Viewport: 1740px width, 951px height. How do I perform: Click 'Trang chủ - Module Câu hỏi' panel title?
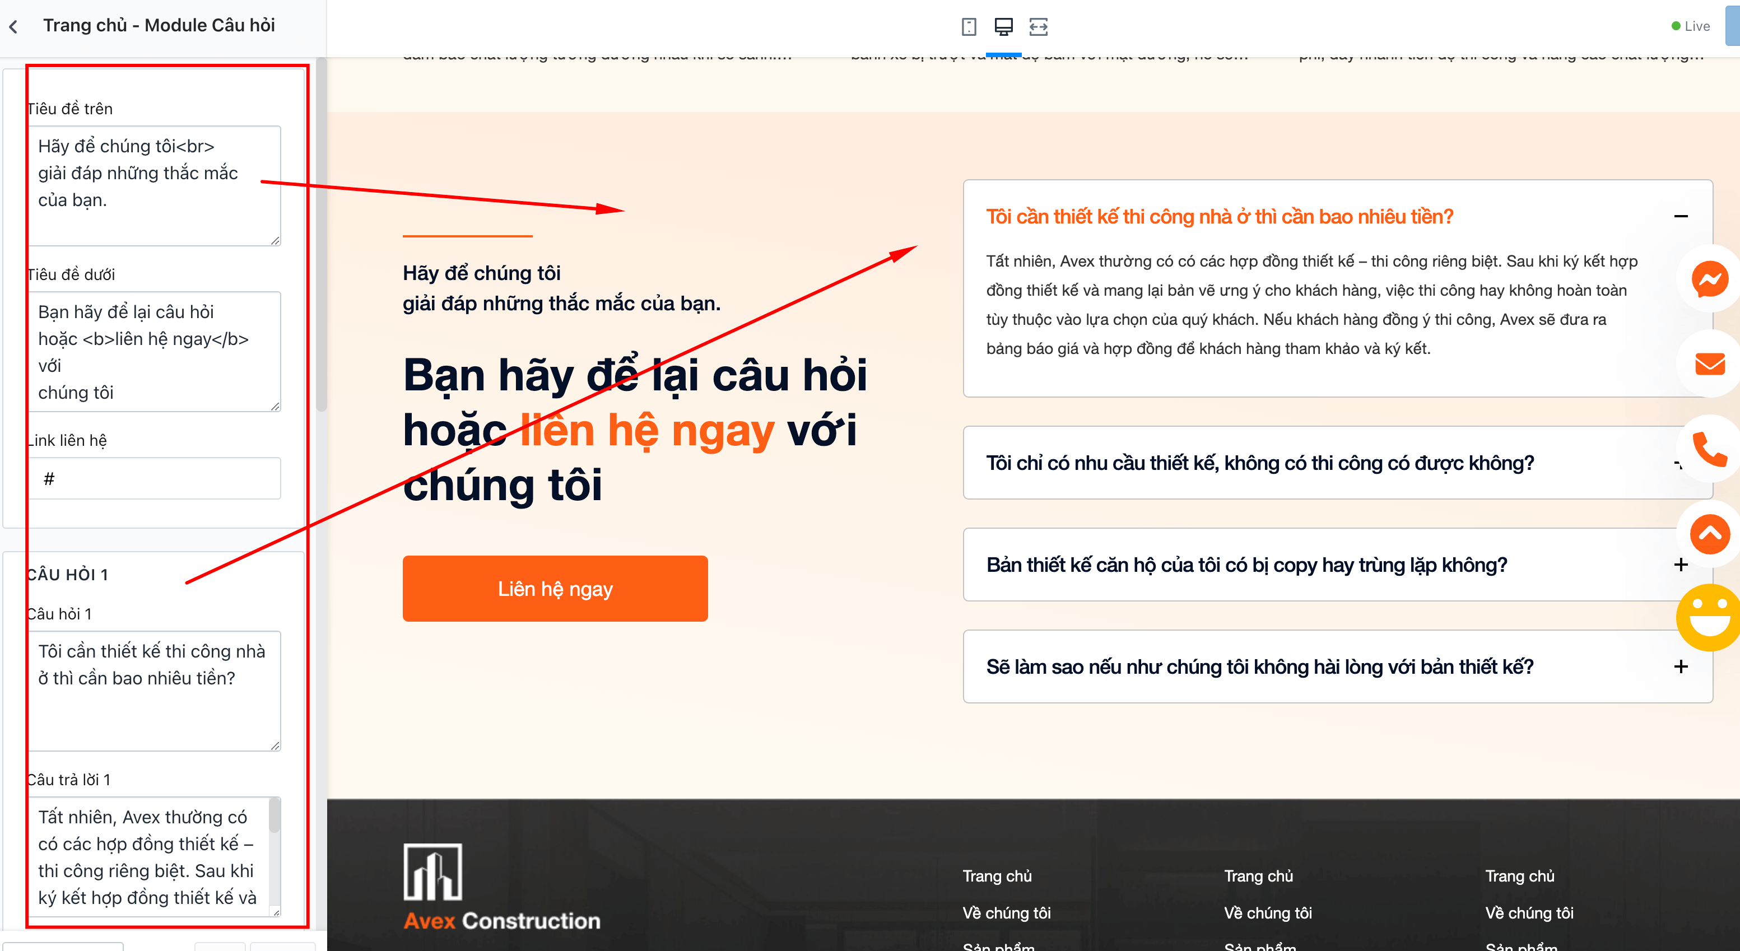point(159,26)
